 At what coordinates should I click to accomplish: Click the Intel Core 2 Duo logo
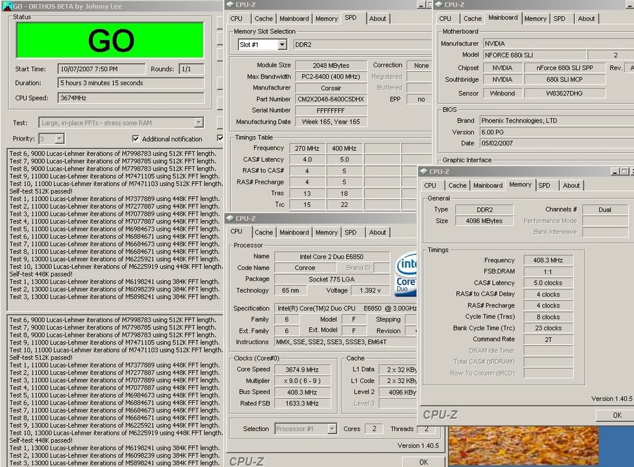pyautogui.click(x=406, y=275)
